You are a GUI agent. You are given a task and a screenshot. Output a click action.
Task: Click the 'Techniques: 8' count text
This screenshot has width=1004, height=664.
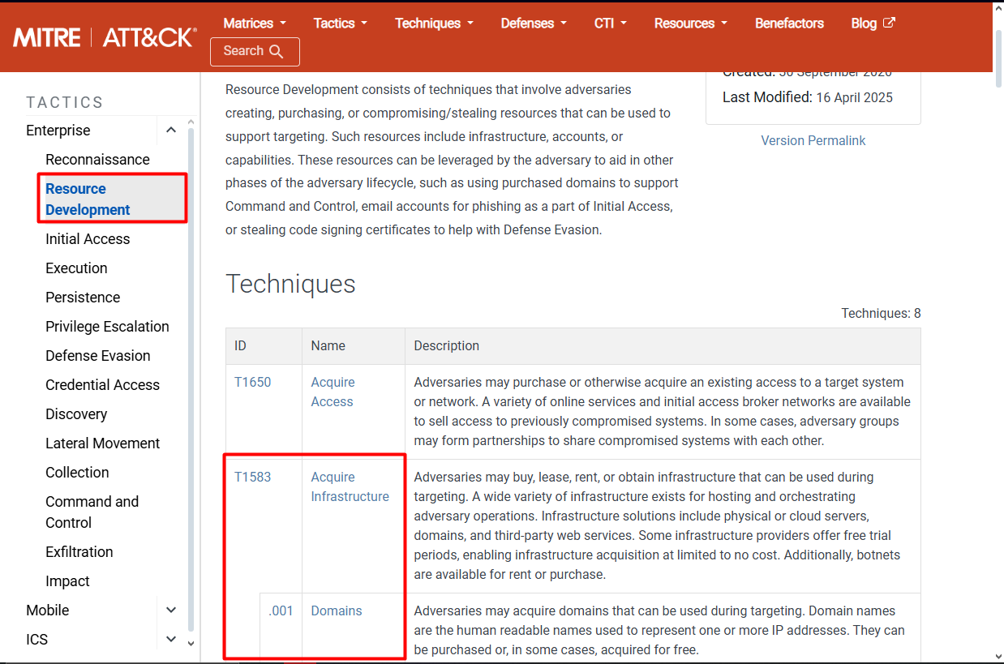coord(881,313)
